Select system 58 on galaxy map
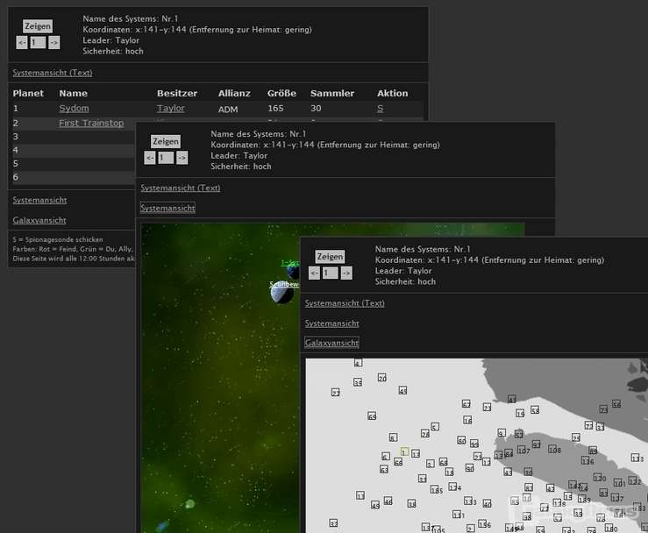 [x=535, y=410]
